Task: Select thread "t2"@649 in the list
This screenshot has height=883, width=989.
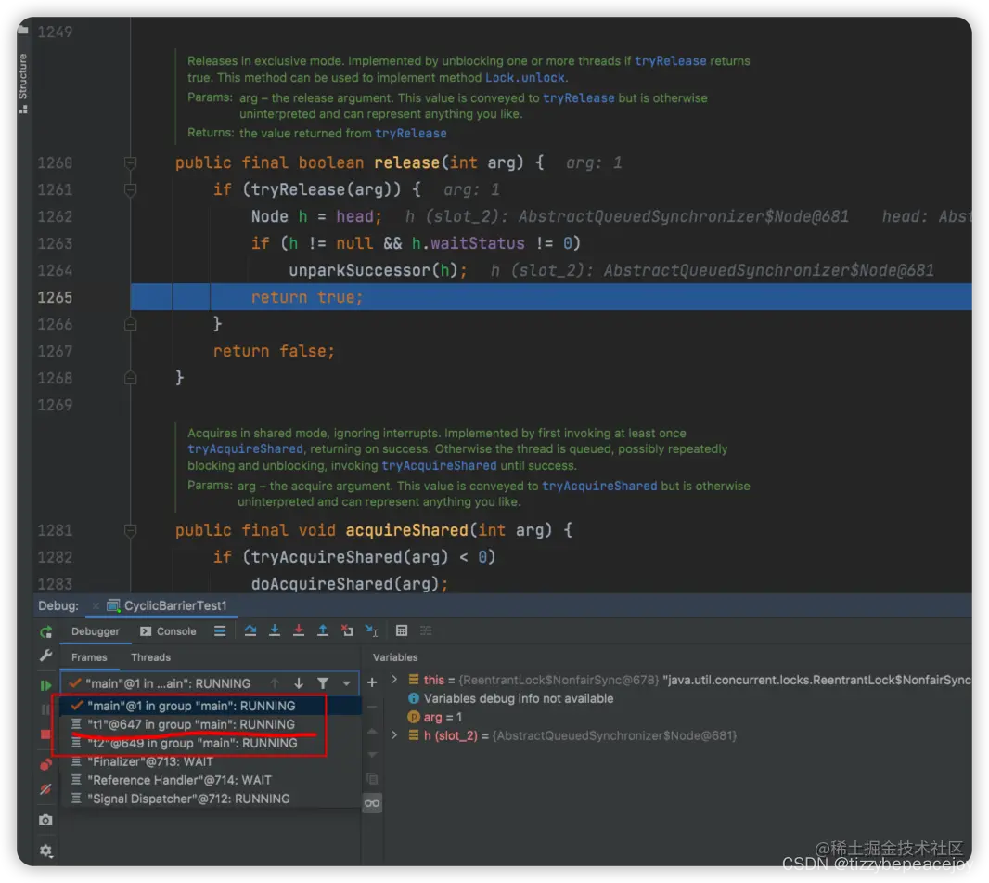Action: click(211, 744)
